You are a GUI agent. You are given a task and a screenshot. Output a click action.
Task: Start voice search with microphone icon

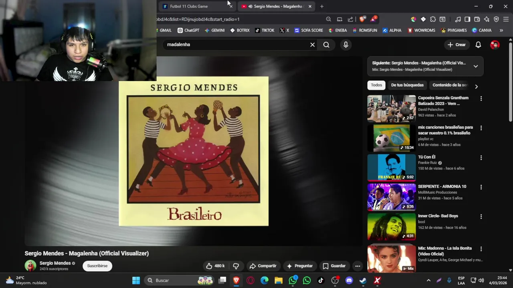click(346, 45)
